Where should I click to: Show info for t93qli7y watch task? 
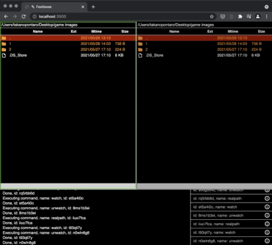[267, 232]
